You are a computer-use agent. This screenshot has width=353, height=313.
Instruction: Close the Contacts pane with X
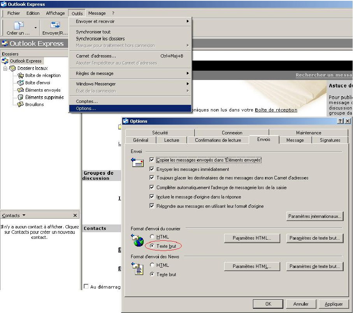pos(75,215)
